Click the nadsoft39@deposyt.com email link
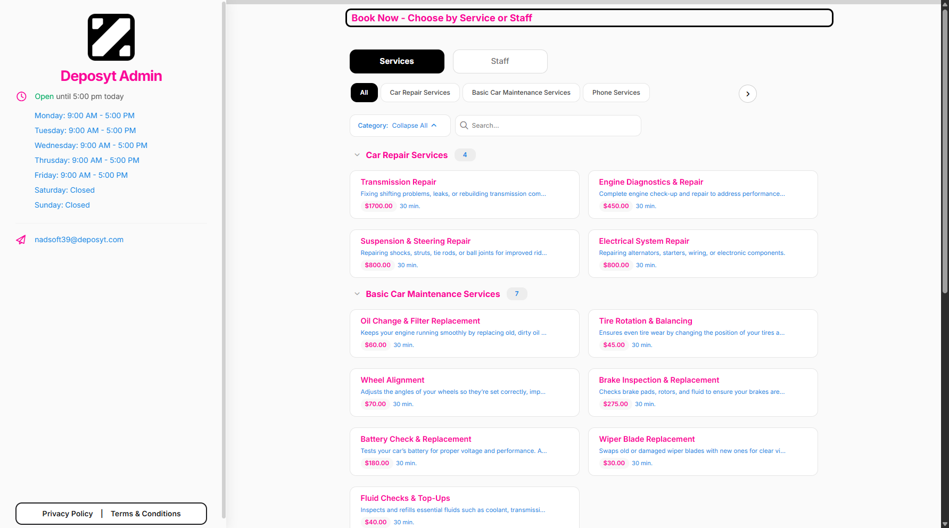Image resolution: width=949 pixels, height=528 pixels. pos(79,240)
